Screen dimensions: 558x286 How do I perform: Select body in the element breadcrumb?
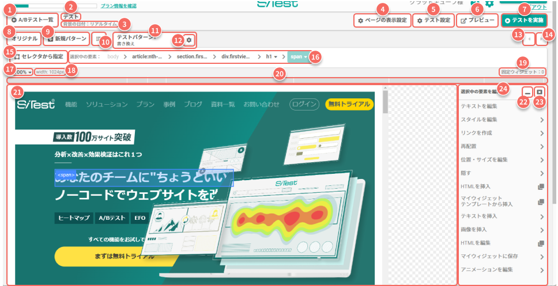(113, 56)
